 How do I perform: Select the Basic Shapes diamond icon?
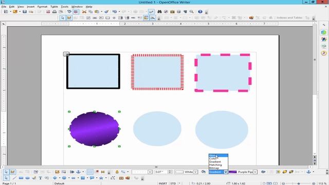pyautogui.click(x=55, y=178)
